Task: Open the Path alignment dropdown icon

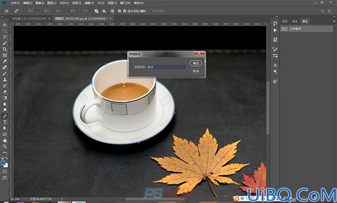Action: click(104, 11)
